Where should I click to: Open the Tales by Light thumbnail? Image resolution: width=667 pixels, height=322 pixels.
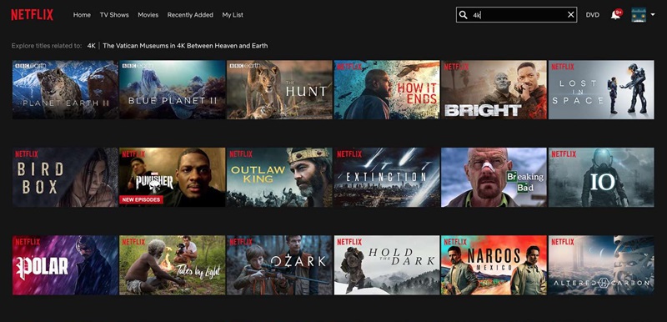(x=173, y=265)
